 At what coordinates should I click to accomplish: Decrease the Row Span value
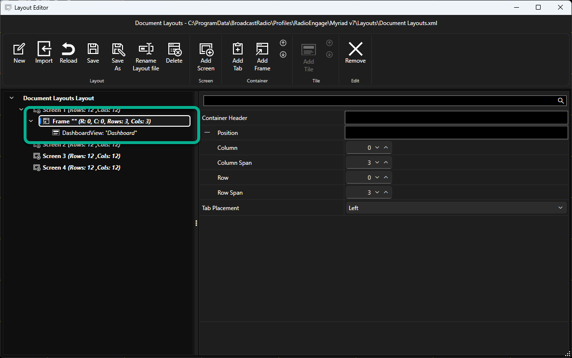click(x=377, y=192)
